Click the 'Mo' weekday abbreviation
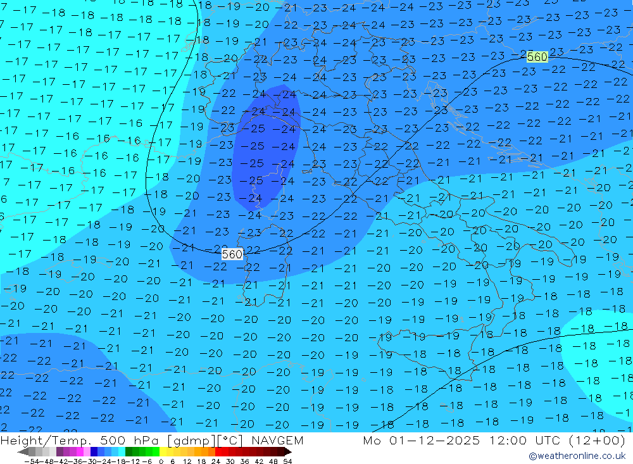Image resolution: width=633 pixels, height=464 pixels. click(x=372, y=440)
